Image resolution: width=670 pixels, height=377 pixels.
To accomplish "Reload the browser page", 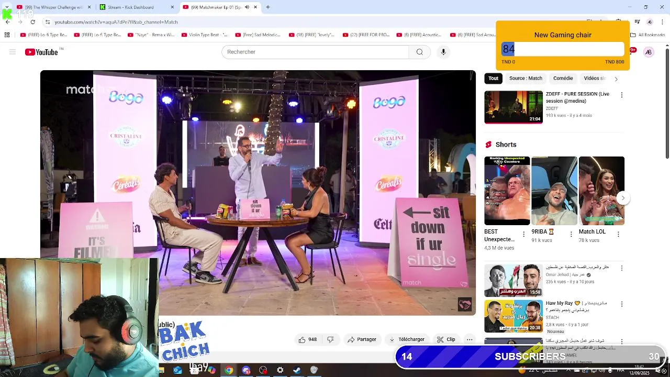I will (x=32, y=22).
